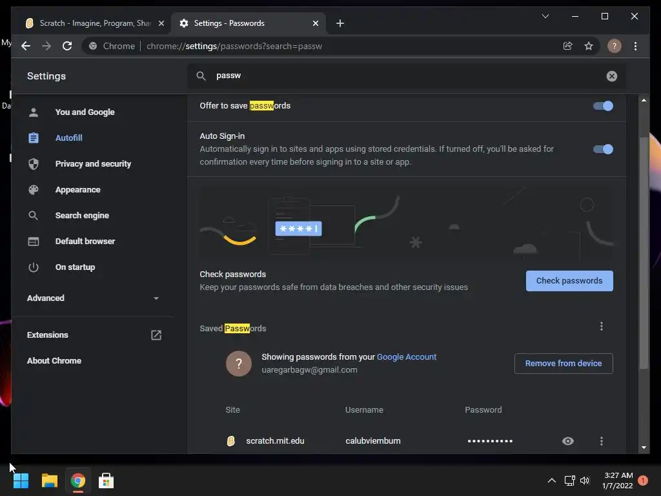Open Appearance settings
Viewport: 661px width, 496px height.
(77, 190)
